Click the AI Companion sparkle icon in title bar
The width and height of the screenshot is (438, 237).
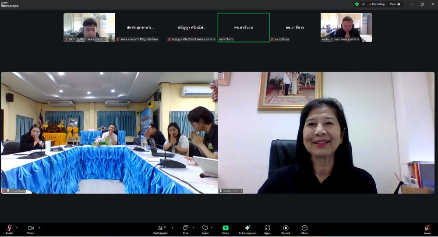point(363,4)
